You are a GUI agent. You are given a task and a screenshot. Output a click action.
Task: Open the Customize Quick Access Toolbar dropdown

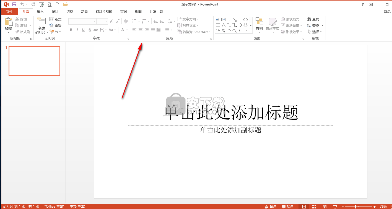click(x=72, y=5)
